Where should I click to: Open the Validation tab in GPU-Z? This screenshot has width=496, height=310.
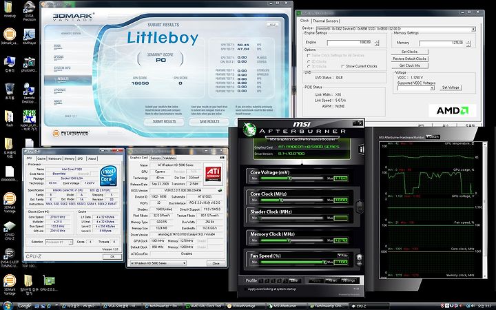169,158
